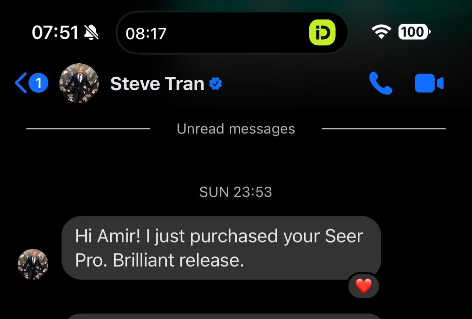Open Steve Tran's profile photo in header

(x=79, y=83)
